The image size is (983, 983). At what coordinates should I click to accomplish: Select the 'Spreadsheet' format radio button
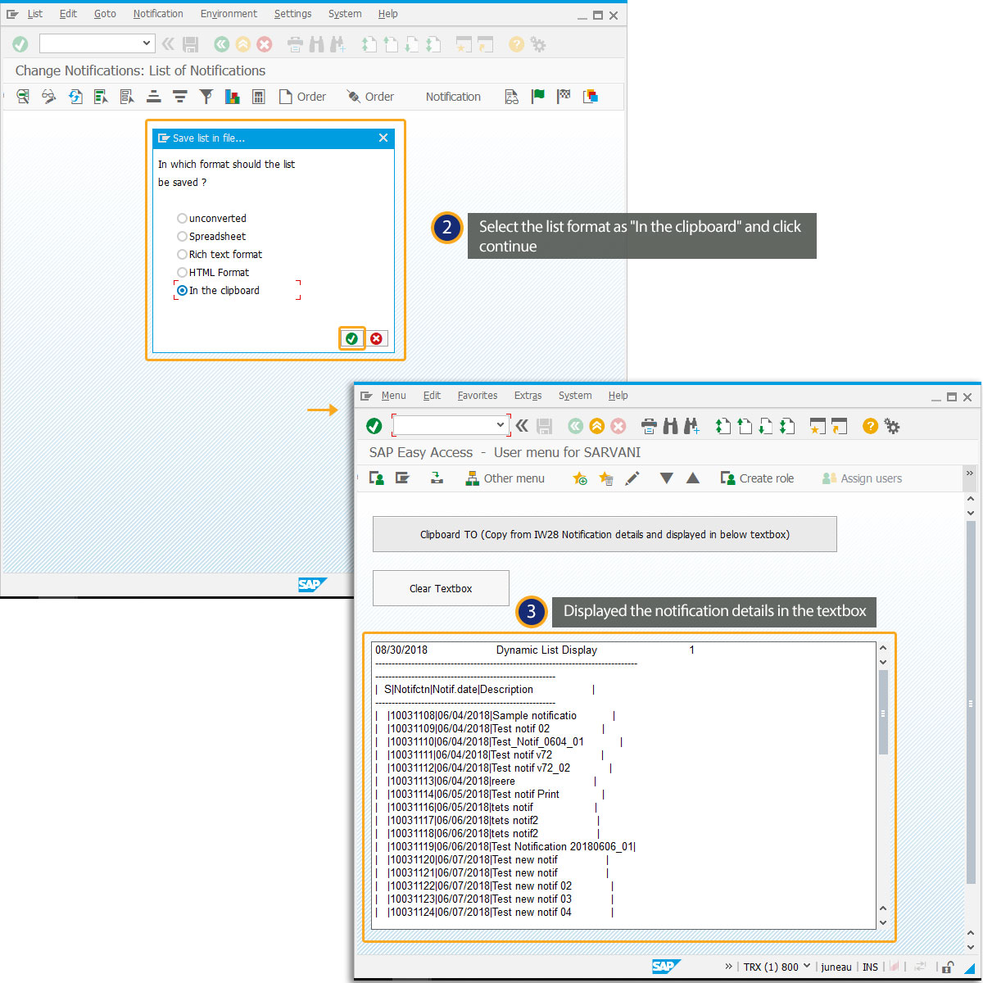[x=182, y=237]
